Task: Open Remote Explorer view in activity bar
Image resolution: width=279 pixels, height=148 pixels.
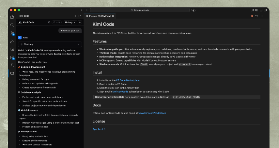Action: pos(12,50)
